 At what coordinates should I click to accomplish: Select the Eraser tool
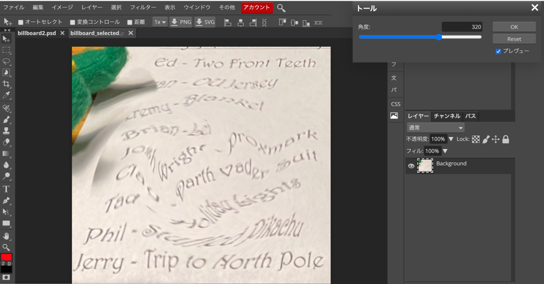click(x=6, y=142)
